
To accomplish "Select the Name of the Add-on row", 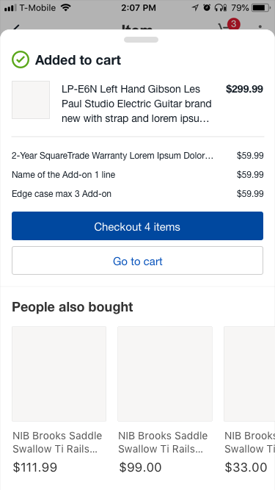I will [138, 175].
